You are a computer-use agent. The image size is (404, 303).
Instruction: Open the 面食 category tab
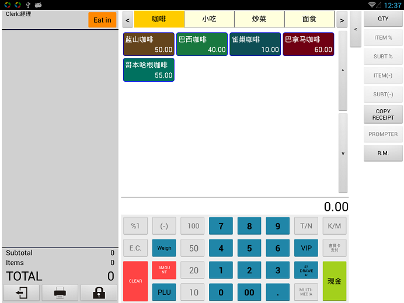pyautogui.click(x=309, y=19)
